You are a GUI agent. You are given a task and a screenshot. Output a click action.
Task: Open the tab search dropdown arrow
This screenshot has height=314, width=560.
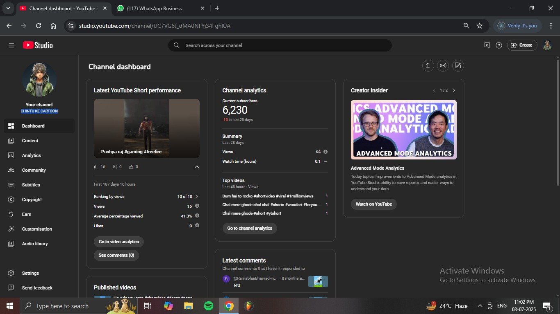[x=8, y=8]
